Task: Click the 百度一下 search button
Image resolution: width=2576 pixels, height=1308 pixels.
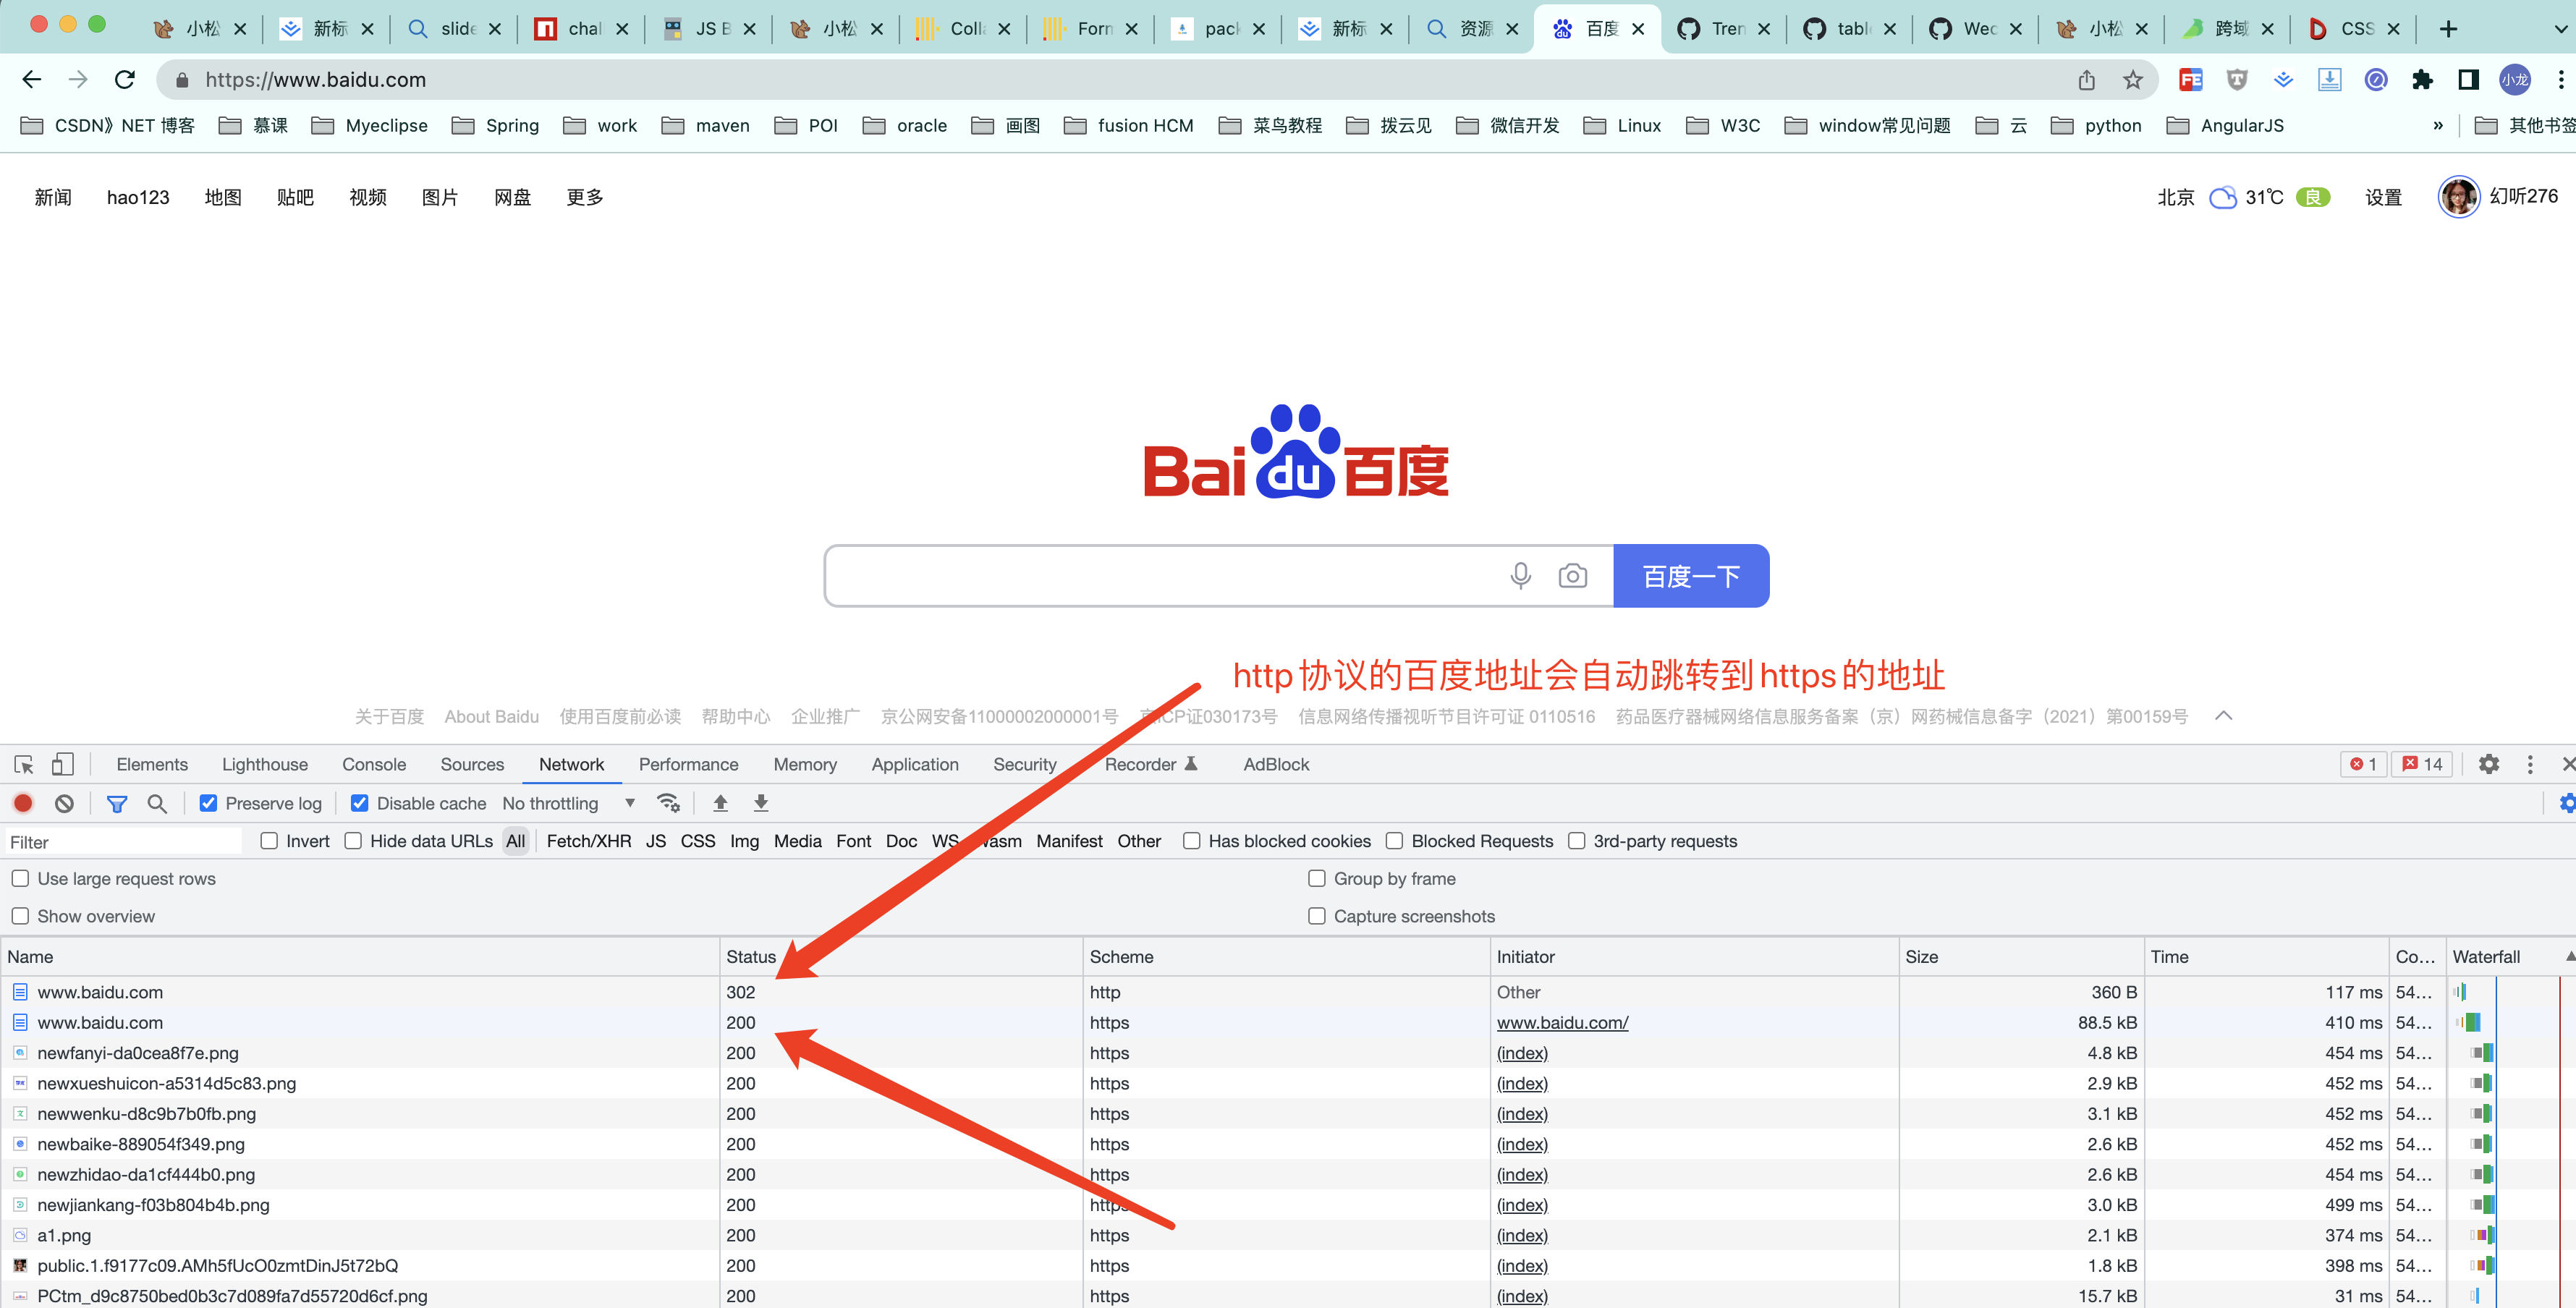Action: coord(1690,576)
